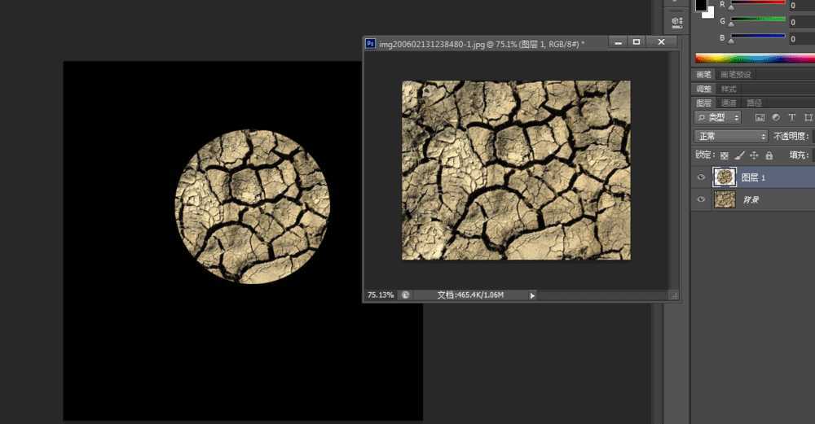Screen dimensions: 815x424
Task: Click the adjustment layer filter icon
Action: coord(775,118)
